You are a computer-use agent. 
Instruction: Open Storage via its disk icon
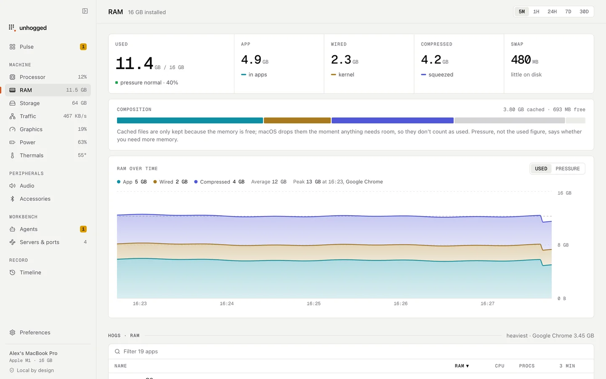coord(12,103)
